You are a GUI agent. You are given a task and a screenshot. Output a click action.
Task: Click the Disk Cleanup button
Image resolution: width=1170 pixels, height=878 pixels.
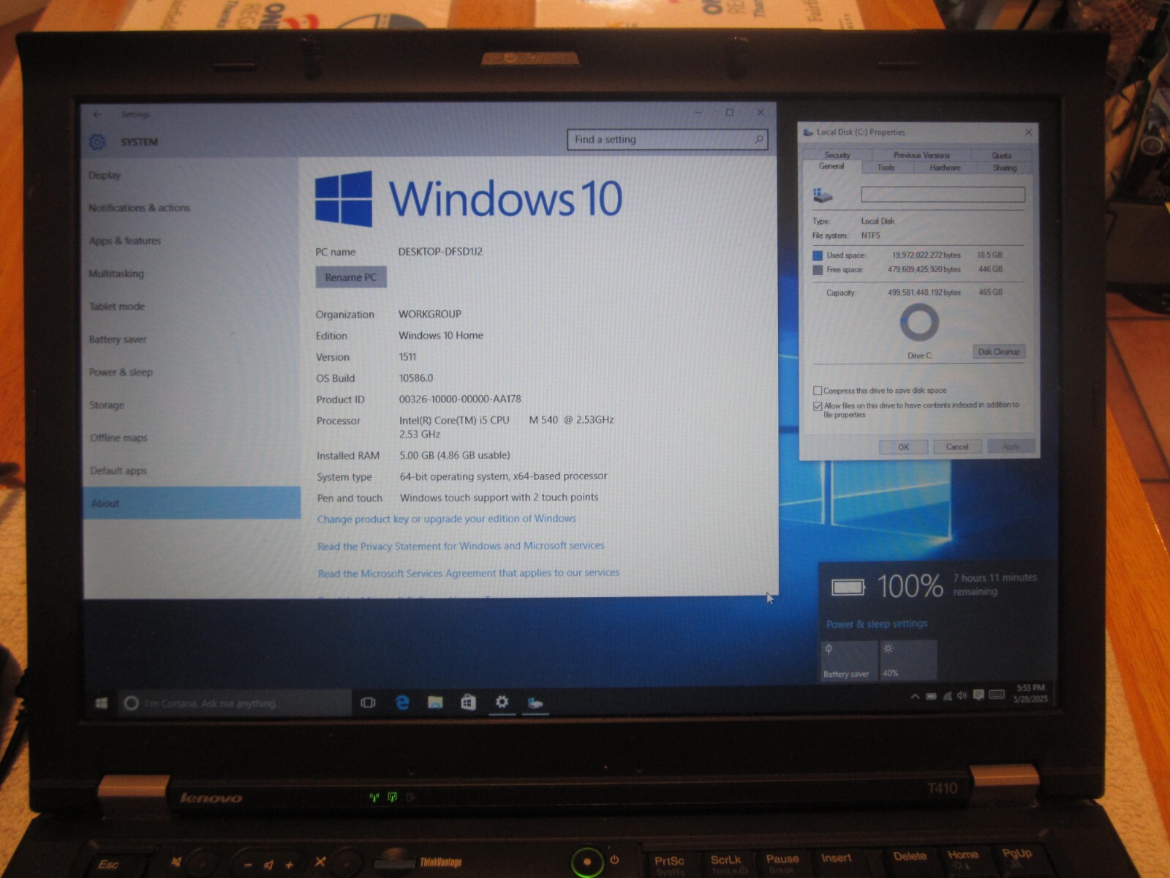coord(999,352)
